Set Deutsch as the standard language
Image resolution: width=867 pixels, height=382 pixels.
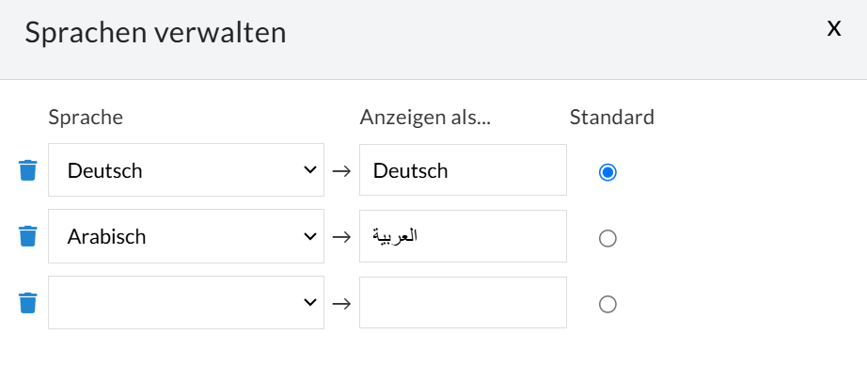(607, 172)
